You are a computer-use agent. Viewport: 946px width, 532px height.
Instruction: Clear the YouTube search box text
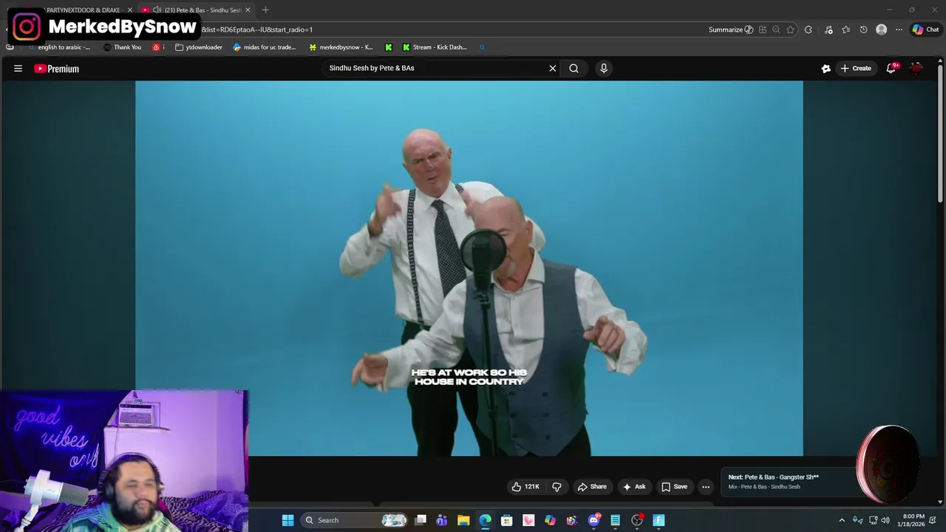[552, 68]
